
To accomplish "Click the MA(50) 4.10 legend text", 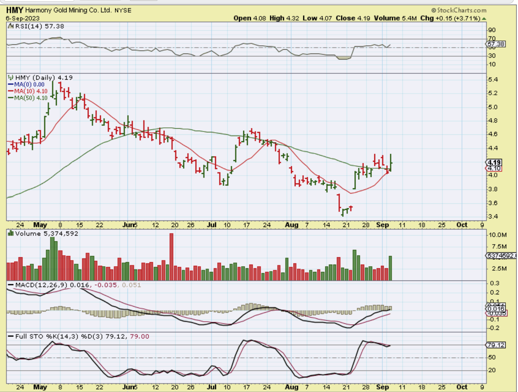I will [x=31, y=98].
